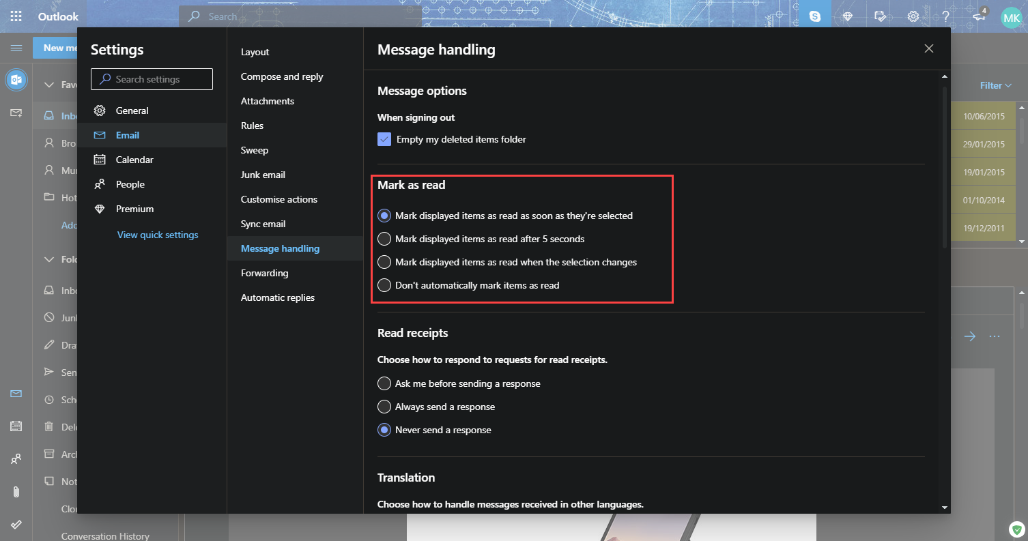Open the To Do checkmark icon

coord(16,524)
